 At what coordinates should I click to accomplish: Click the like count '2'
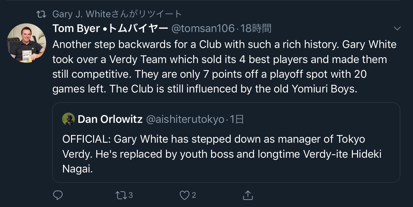click(x=194, y=195)
